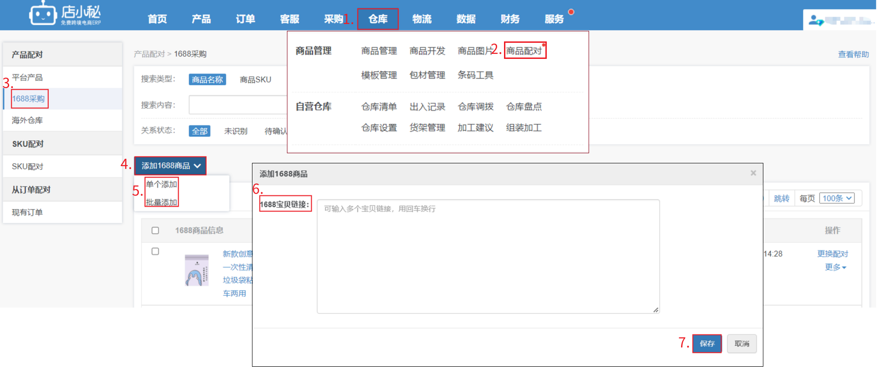Click the 更换配对 link
Screen dimensions: 882x381
point(832,254)
